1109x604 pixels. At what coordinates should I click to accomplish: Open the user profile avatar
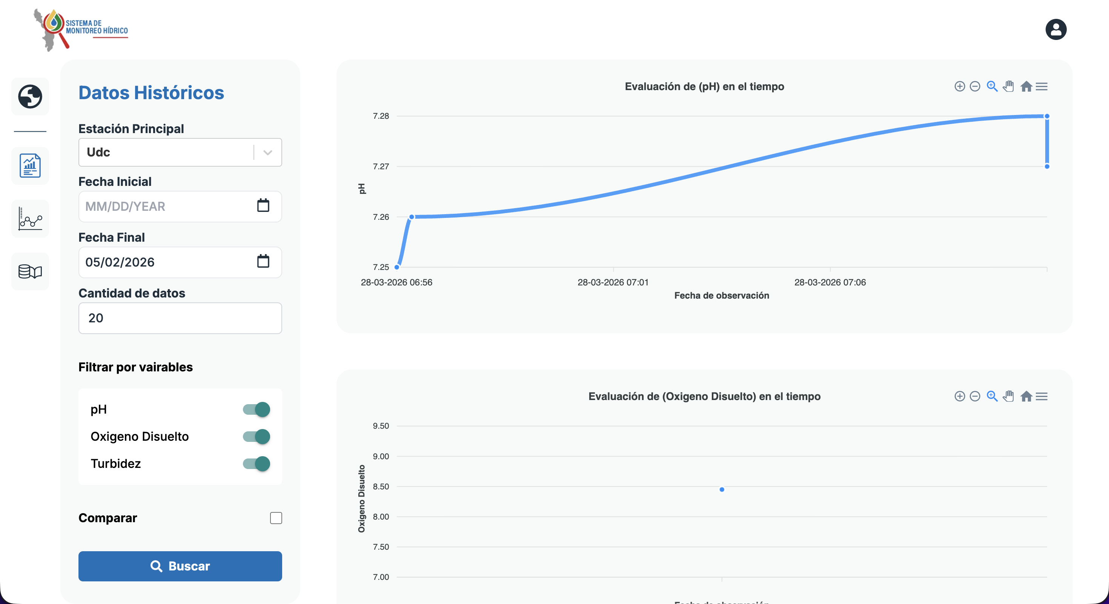[1055, 29]
